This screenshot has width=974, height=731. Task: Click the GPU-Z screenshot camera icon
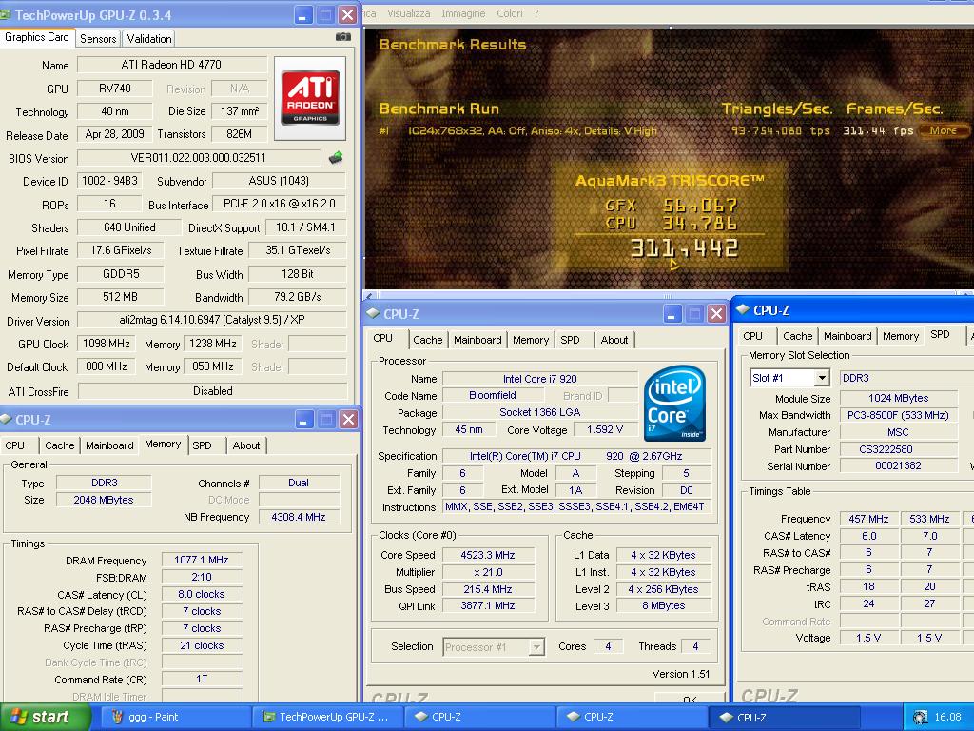click(342, 37)
